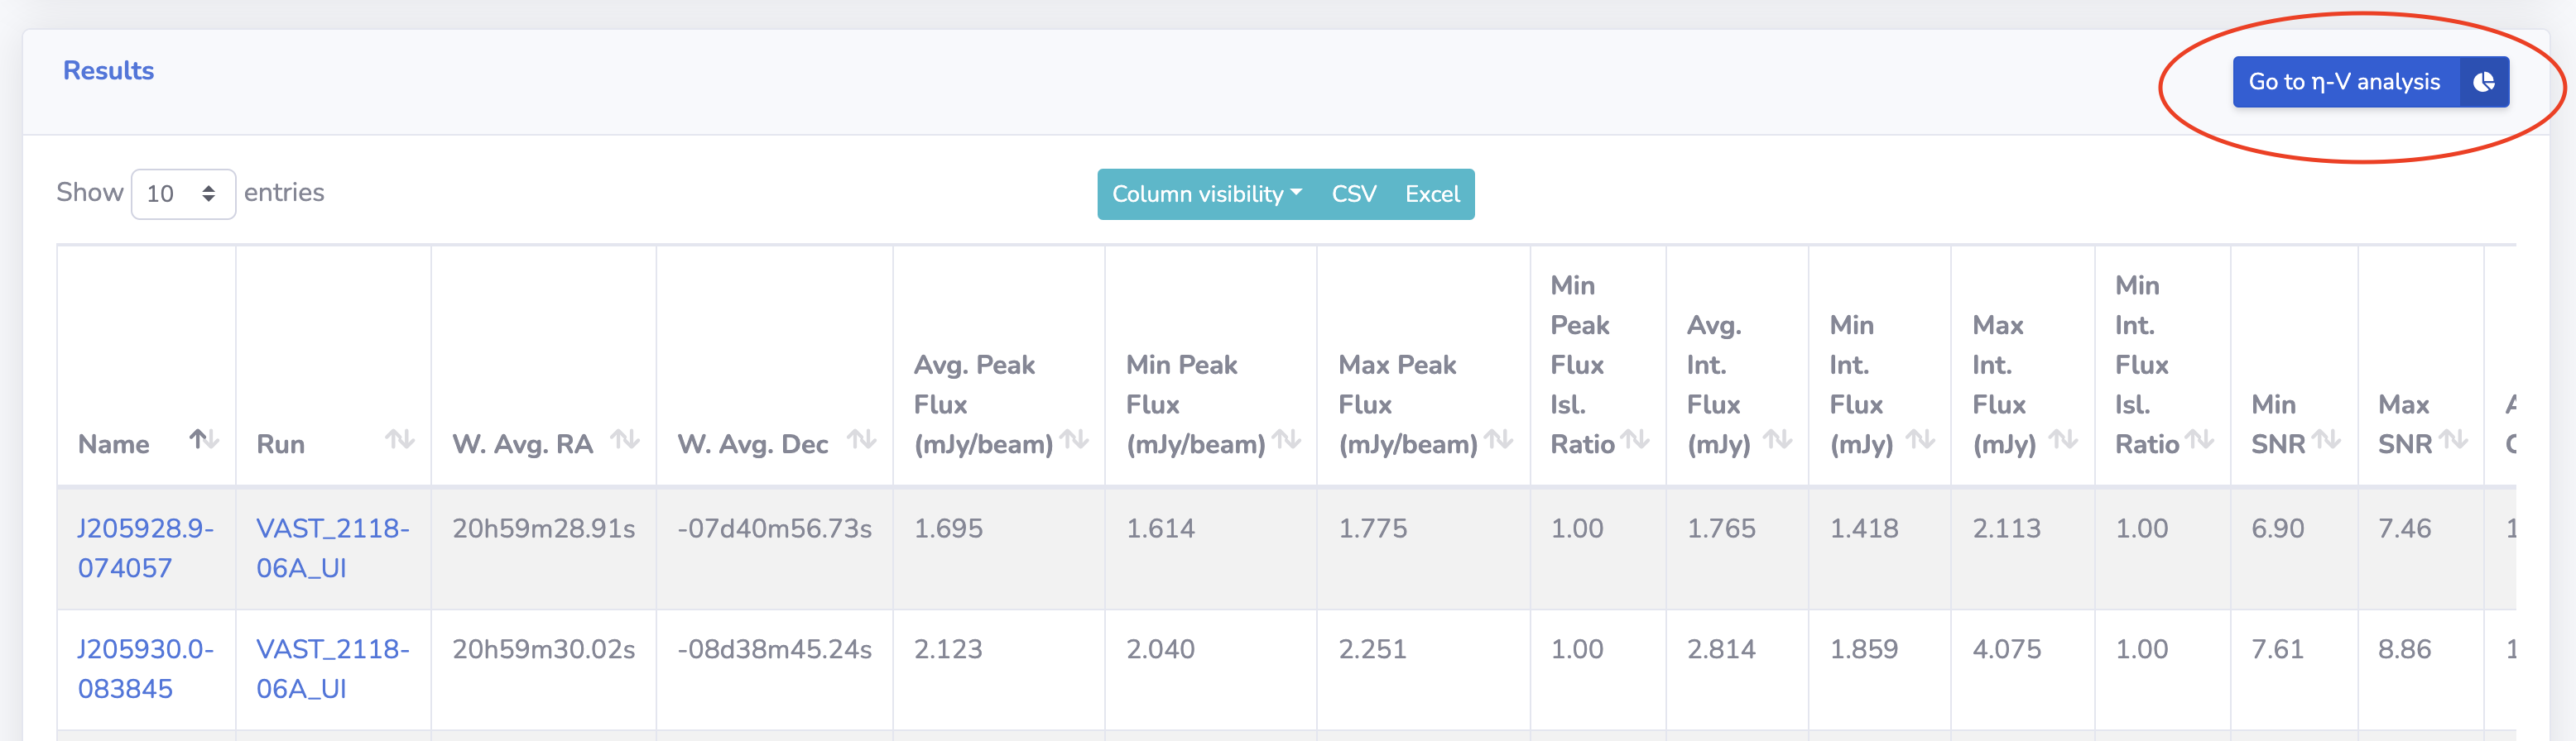Screen dimensions: 2576x741
Task: Select Min Peak Flux value 1.614
Action: (1160, 528)
